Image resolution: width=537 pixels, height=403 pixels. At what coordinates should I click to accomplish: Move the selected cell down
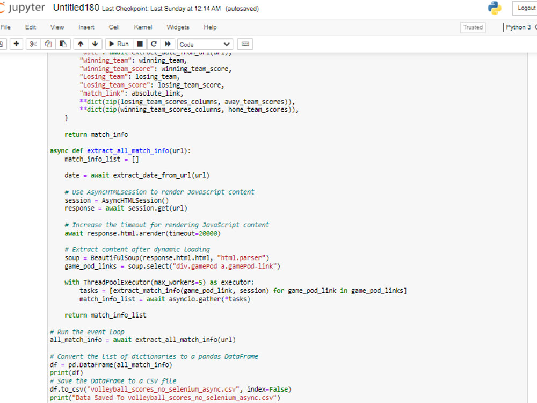click(95, 44)
